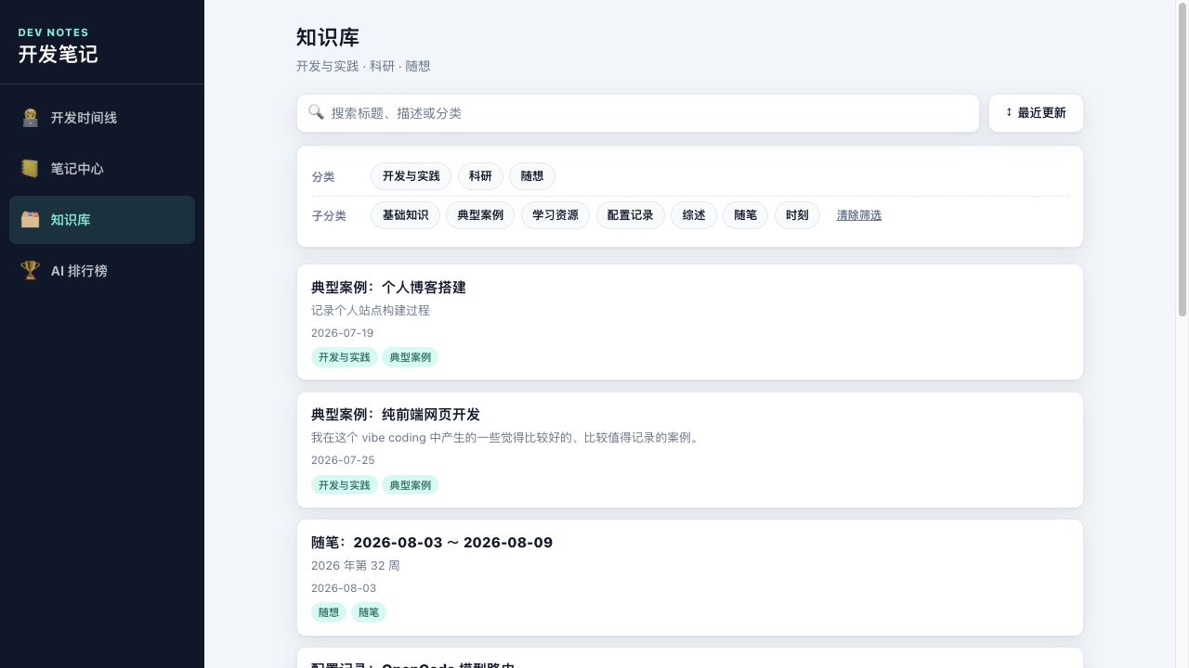
Task: Focus the 搜索标题、描述或分类 search field
Action: 638,113
